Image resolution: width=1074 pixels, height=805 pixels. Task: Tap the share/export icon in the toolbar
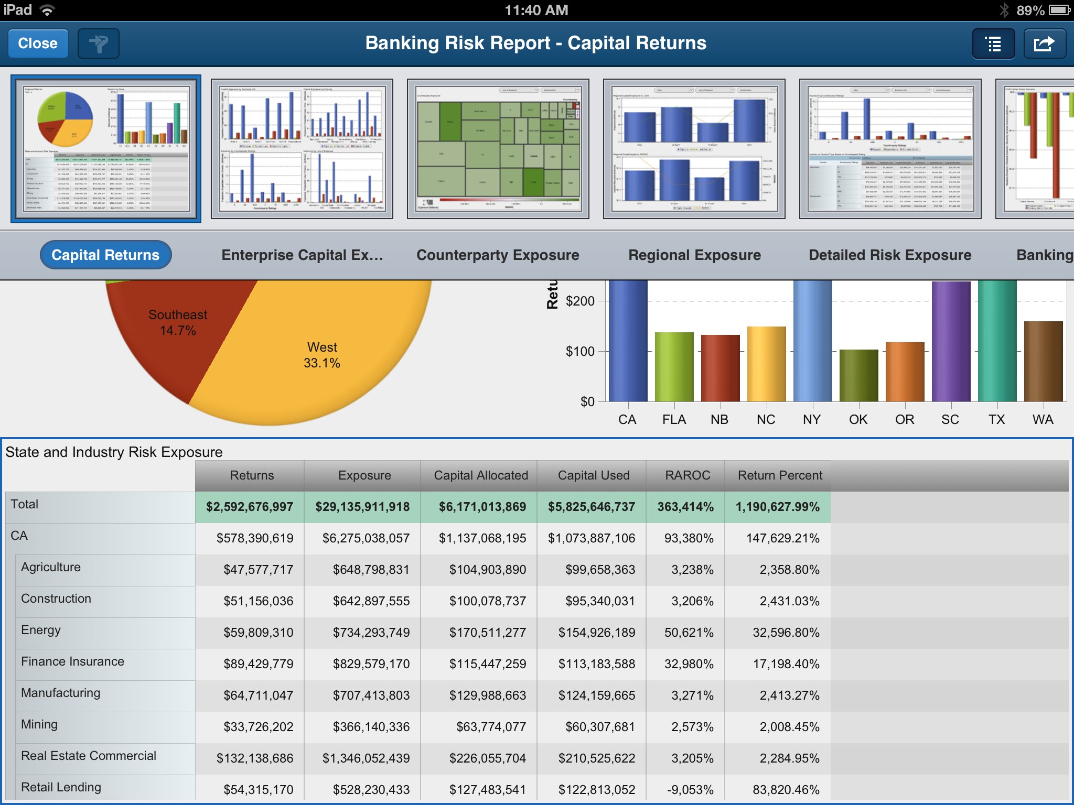(1044, 43)
